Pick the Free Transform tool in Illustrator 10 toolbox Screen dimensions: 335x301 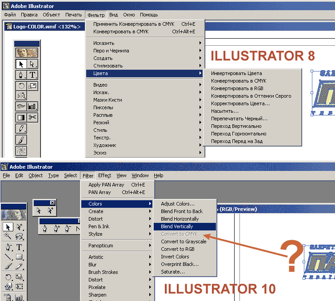tap(19, 286)
